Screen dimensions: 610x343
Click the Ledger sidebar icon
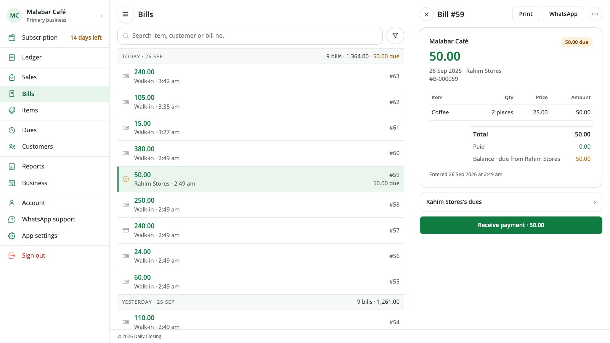12,58
